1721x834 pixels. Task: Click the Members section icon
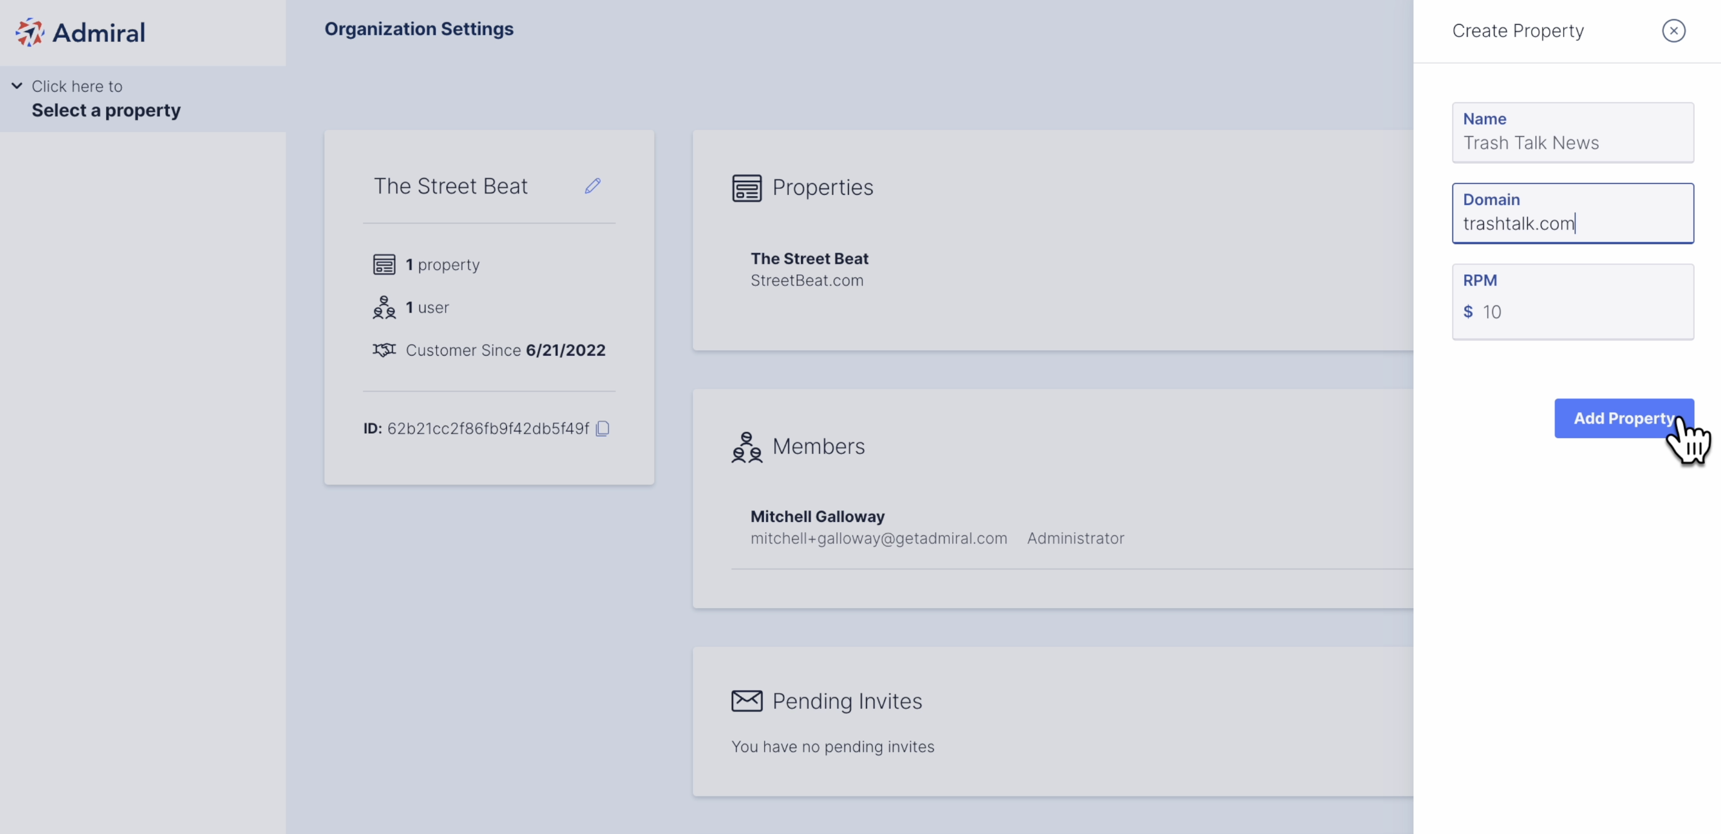(747, 447)
